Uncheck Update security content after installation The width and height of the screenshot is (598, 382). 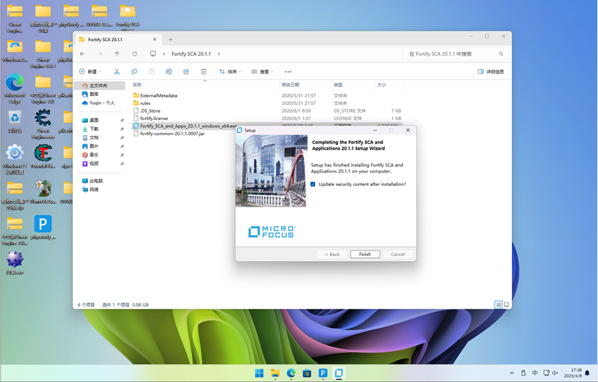pyautogui.click(x=312, y=184)
